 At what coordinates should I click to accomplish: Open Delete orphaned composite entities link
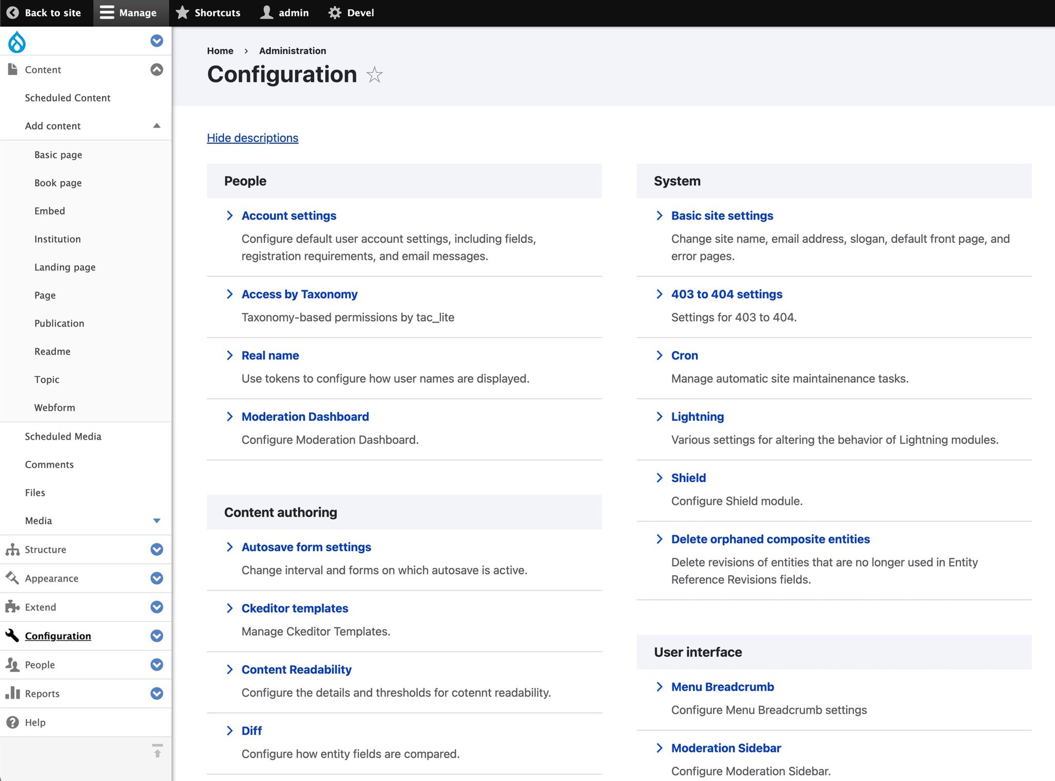point(770,539)
